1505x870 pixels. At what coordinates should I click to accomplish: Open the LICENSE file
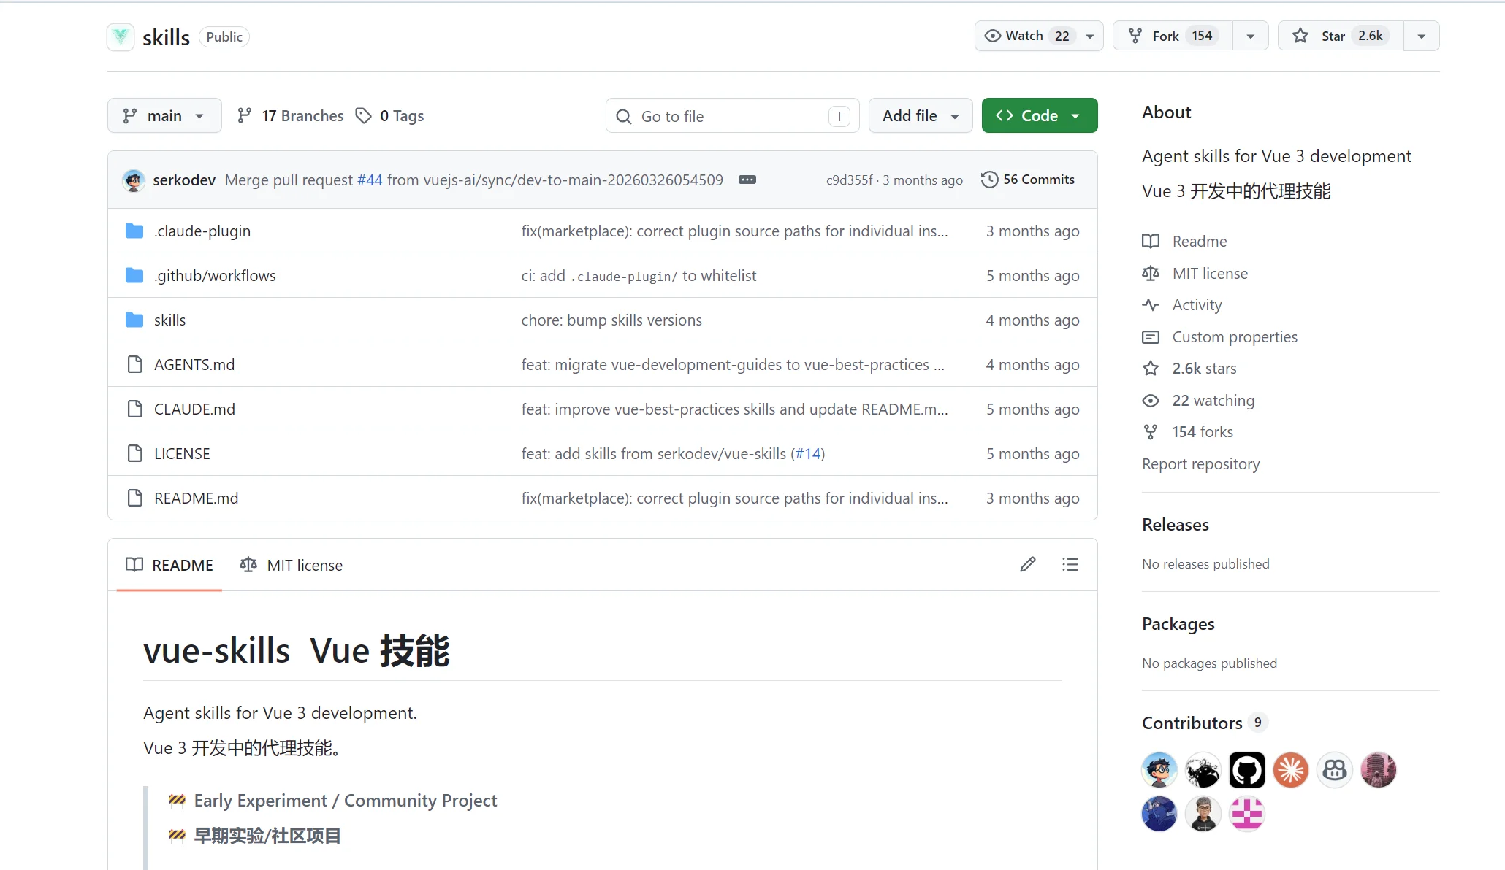[182, 454]
